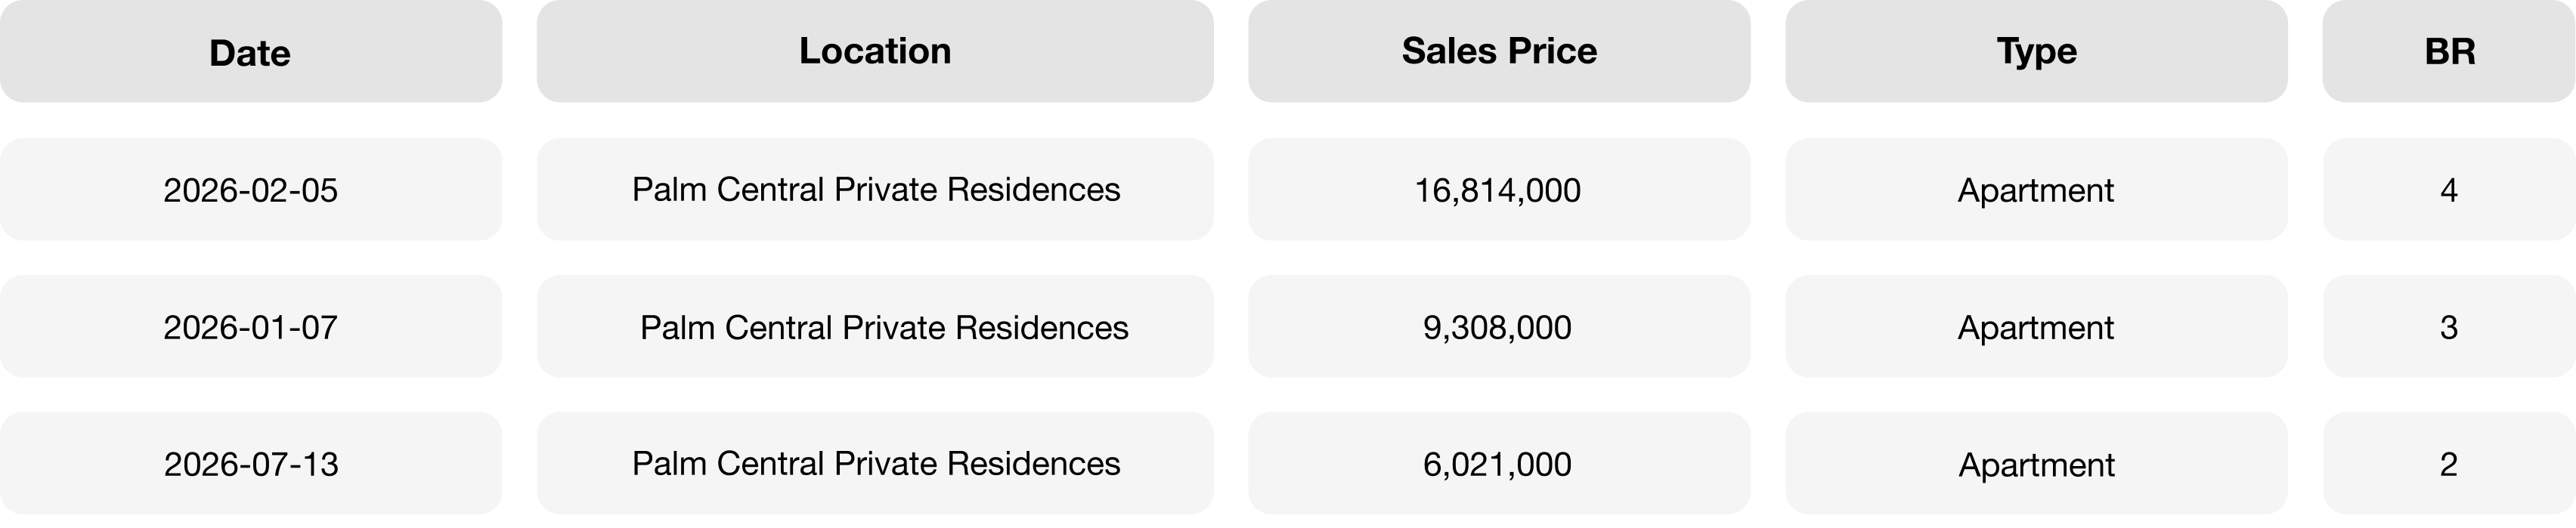Open the location cell in the first row
Image resolution: width=2576 pixels, height=528 pixels.
tap(875, 189)
